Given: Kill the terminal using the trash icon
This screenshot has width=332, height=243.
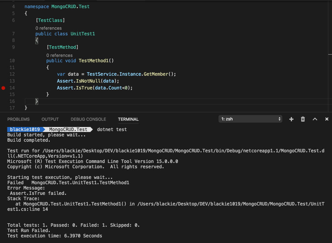Looking at the screenshot, I should [x=303, y=119].
